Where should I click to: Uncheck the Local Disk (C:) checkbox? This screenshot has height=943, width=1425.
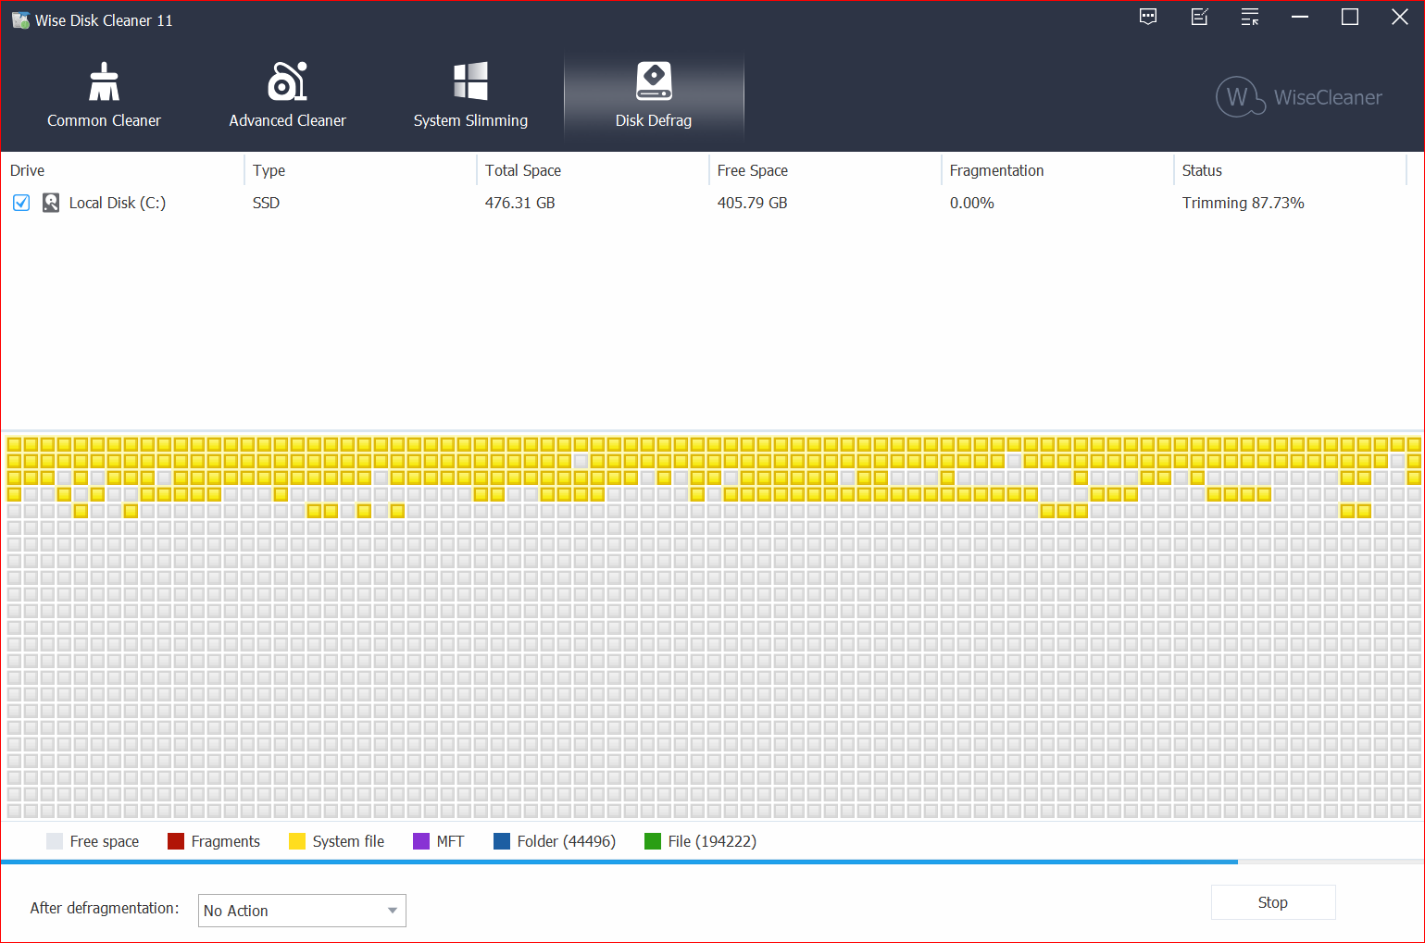(x=21, y=203)
